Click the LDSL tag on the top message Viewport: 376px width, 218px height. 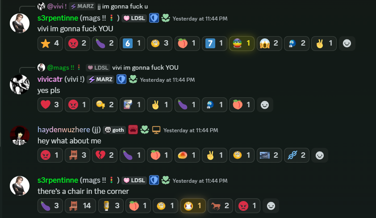click(134, 18)
